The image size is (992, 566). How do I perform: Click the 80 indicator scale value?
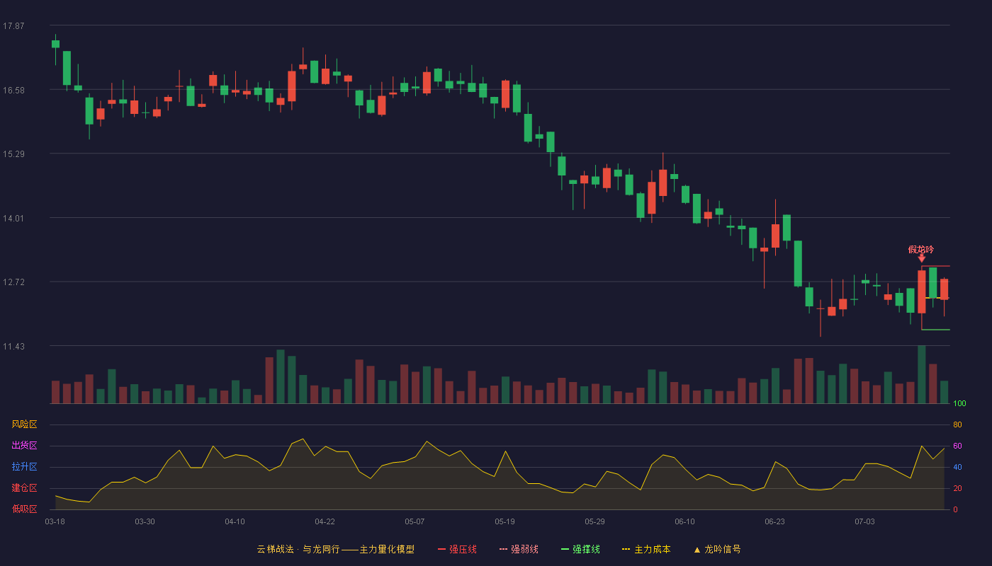click(x=957, y=424)
